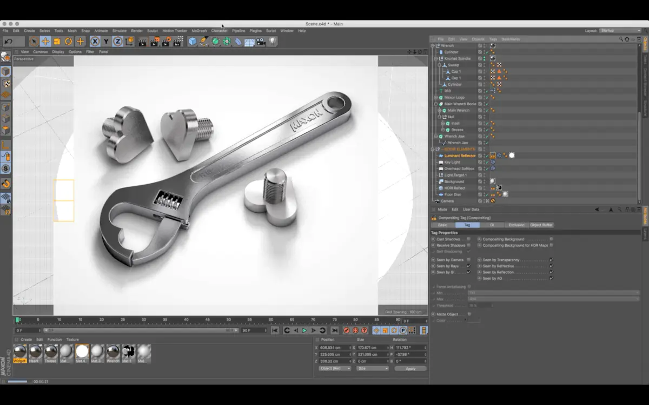Open the Object Manager Tags menu
This screenshot has width=649, height=405.
point(493,39)
